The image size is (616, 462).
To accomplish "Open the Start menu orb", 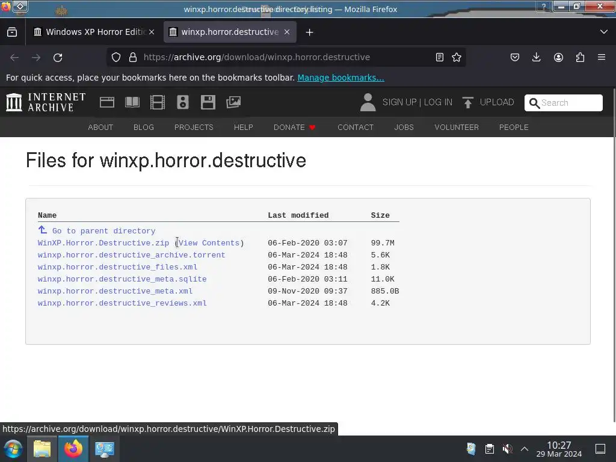I will click(13, 449).
